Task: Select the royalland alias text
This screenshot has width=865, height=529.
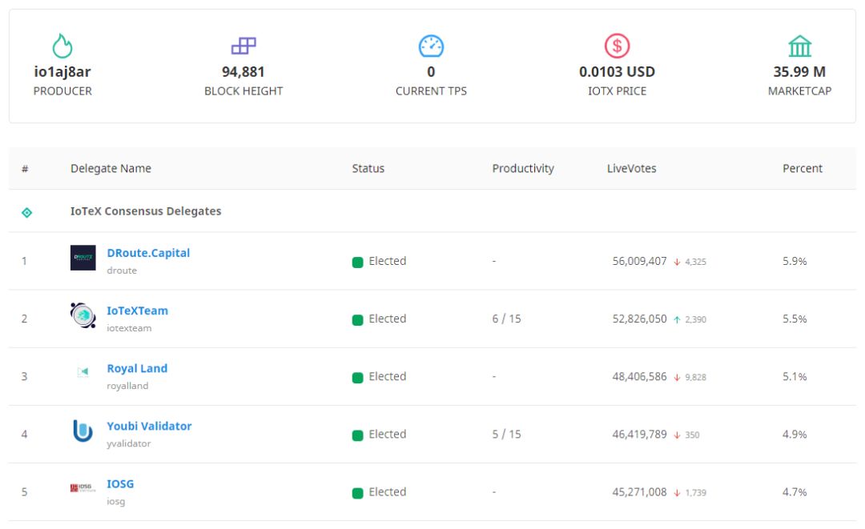Action: [127, 386]
